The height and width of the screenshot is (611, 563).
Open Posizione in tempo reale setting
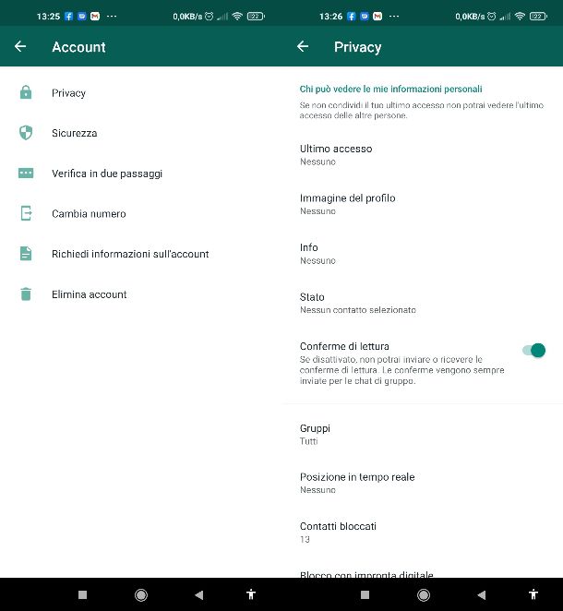pos(423,483)
